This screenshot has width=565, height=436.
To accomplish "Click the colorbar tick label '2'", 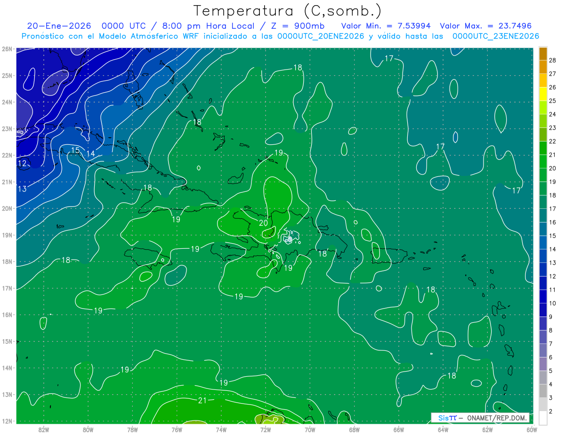I will 551,411.
